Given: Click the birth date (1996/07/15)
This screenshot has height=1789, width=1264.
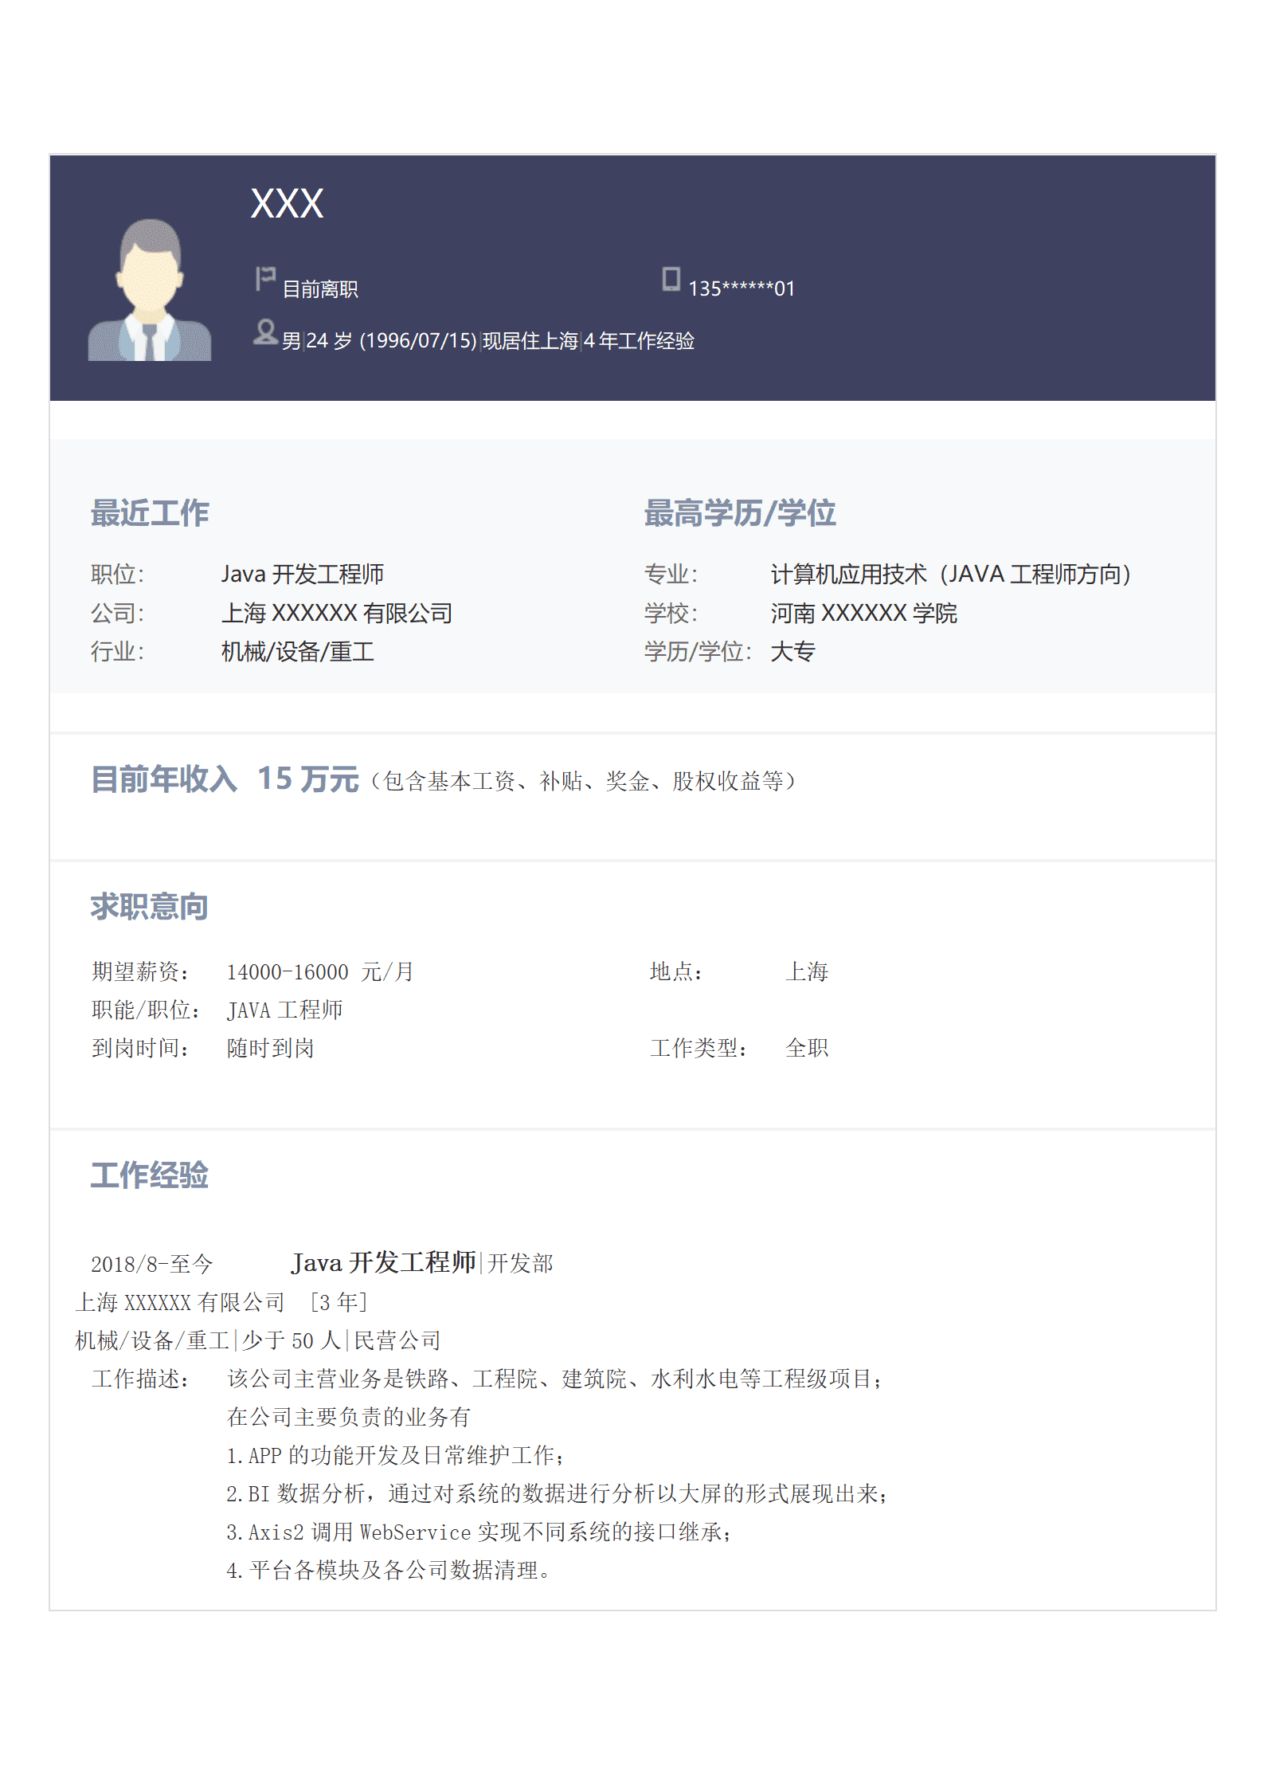Looking at the screenshot, I should tap(418, 341).
